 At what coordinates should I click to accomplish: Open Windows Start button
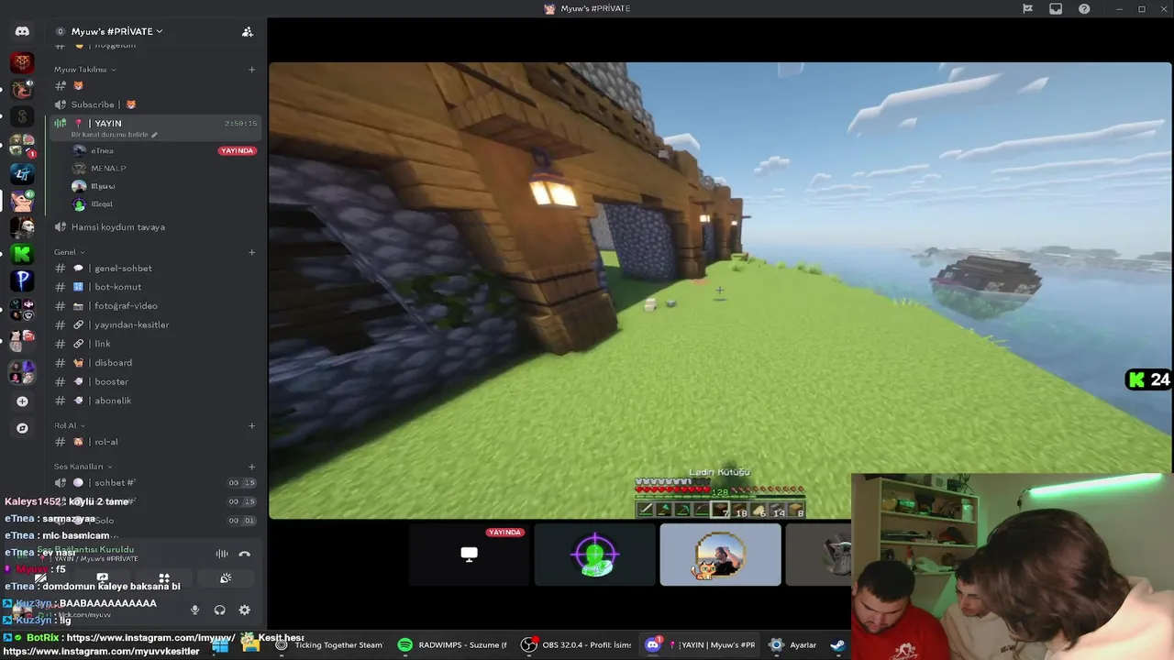tap(220, 645)
